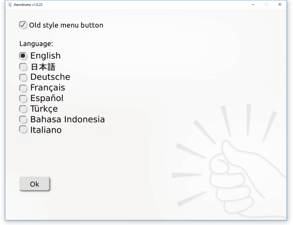Select the Türkçe radio button
This screenshot has width=293, height=225.
pyautogui.click(x=23, y=109)
